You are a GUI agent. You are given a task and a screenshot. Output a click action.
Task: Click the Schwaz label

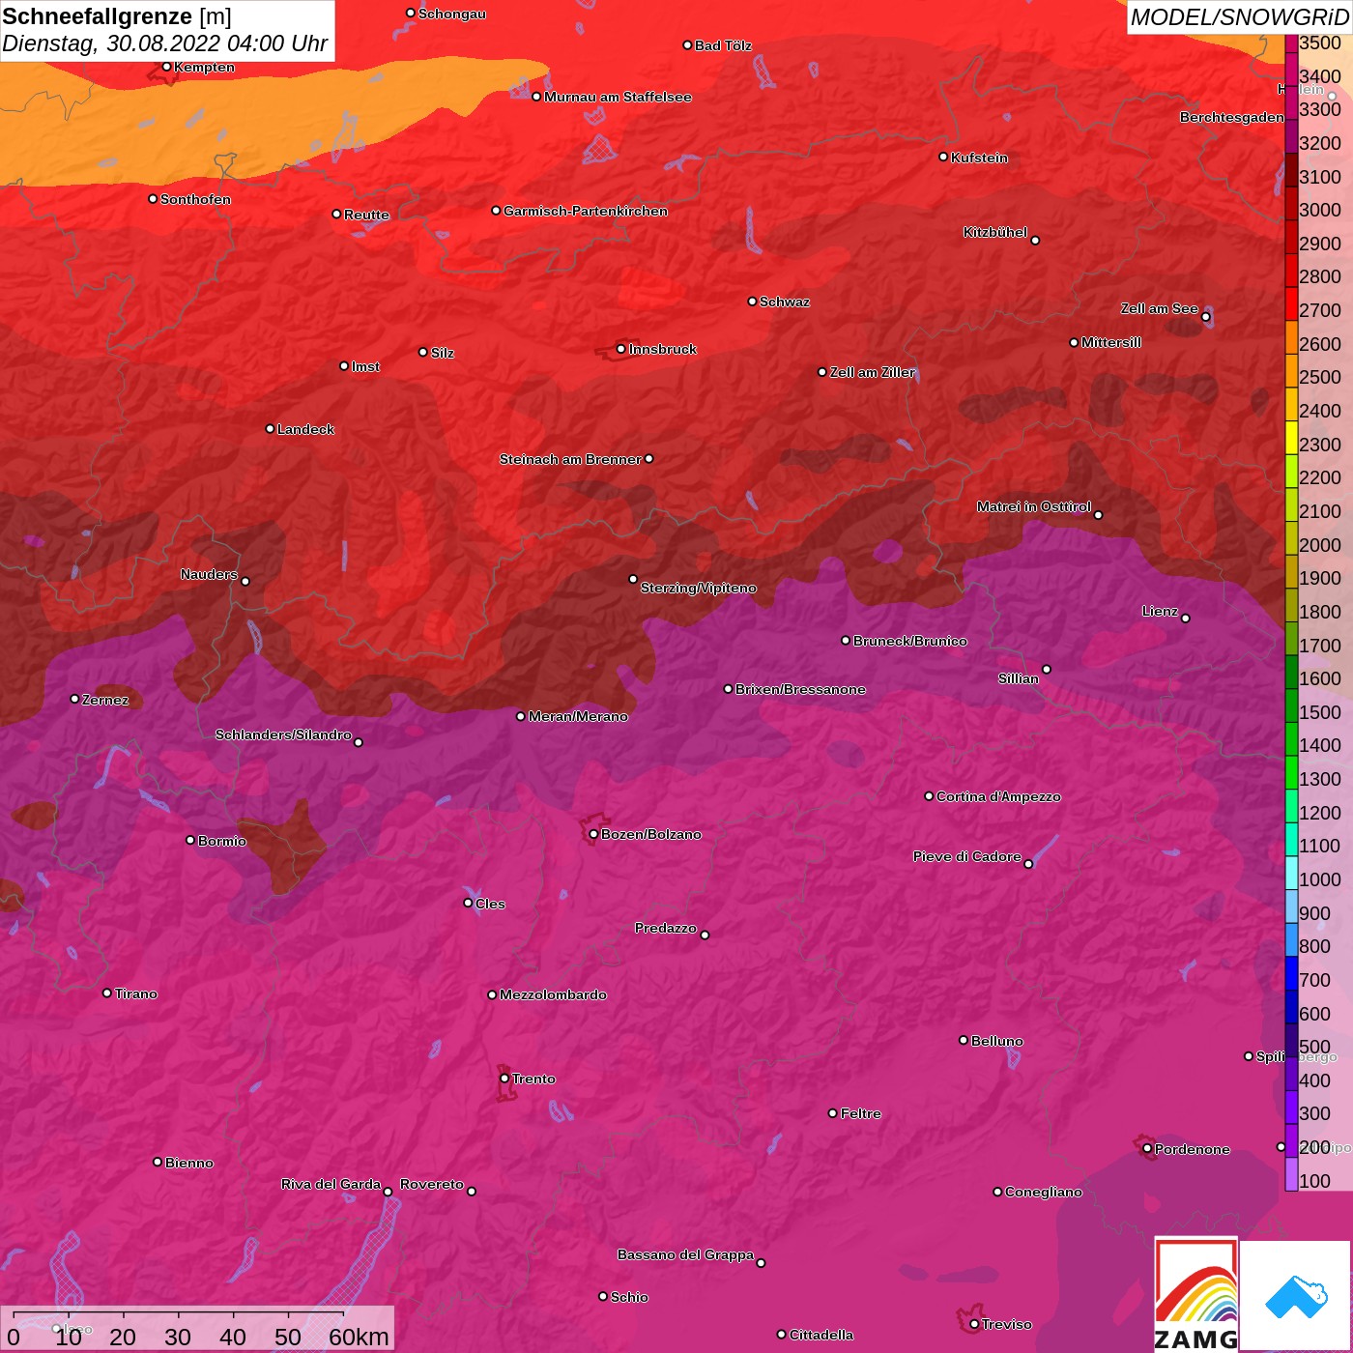tap(785, 302)
